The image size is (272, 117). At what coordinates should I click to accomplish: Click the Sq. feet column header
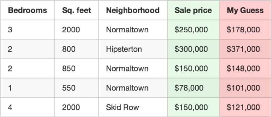tap(77, 10)
